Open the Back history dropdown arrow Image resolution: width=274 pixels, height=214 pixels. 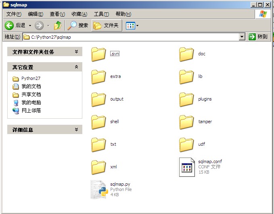coord(30,26)
